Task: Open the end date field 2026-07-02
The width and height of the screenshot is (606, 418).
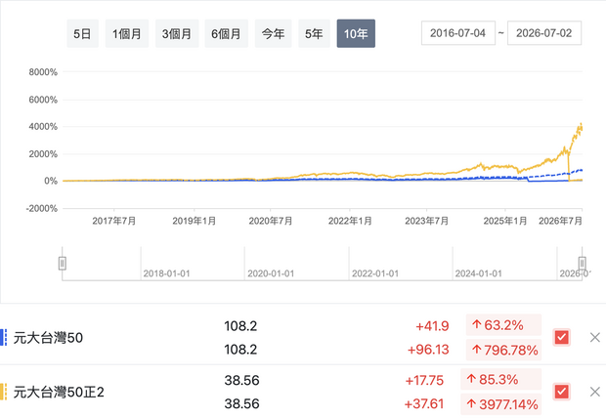Action: [x=544, y=33]
